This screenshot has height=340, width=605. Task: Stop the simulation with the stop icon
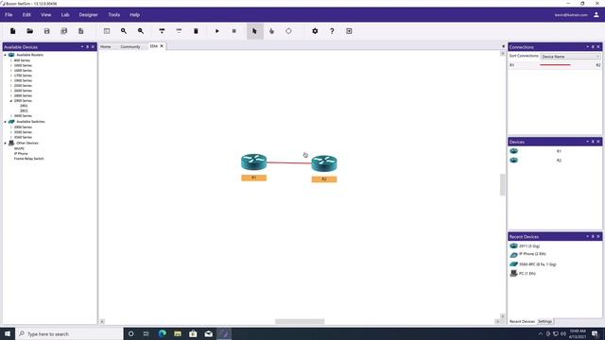(233, 31)
